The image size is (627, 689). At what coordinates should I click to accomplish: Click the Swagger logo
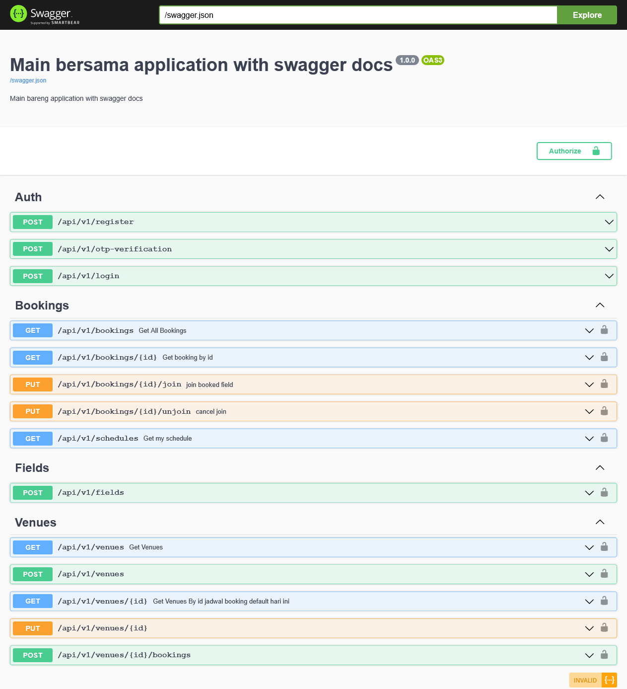coord(45,15)
